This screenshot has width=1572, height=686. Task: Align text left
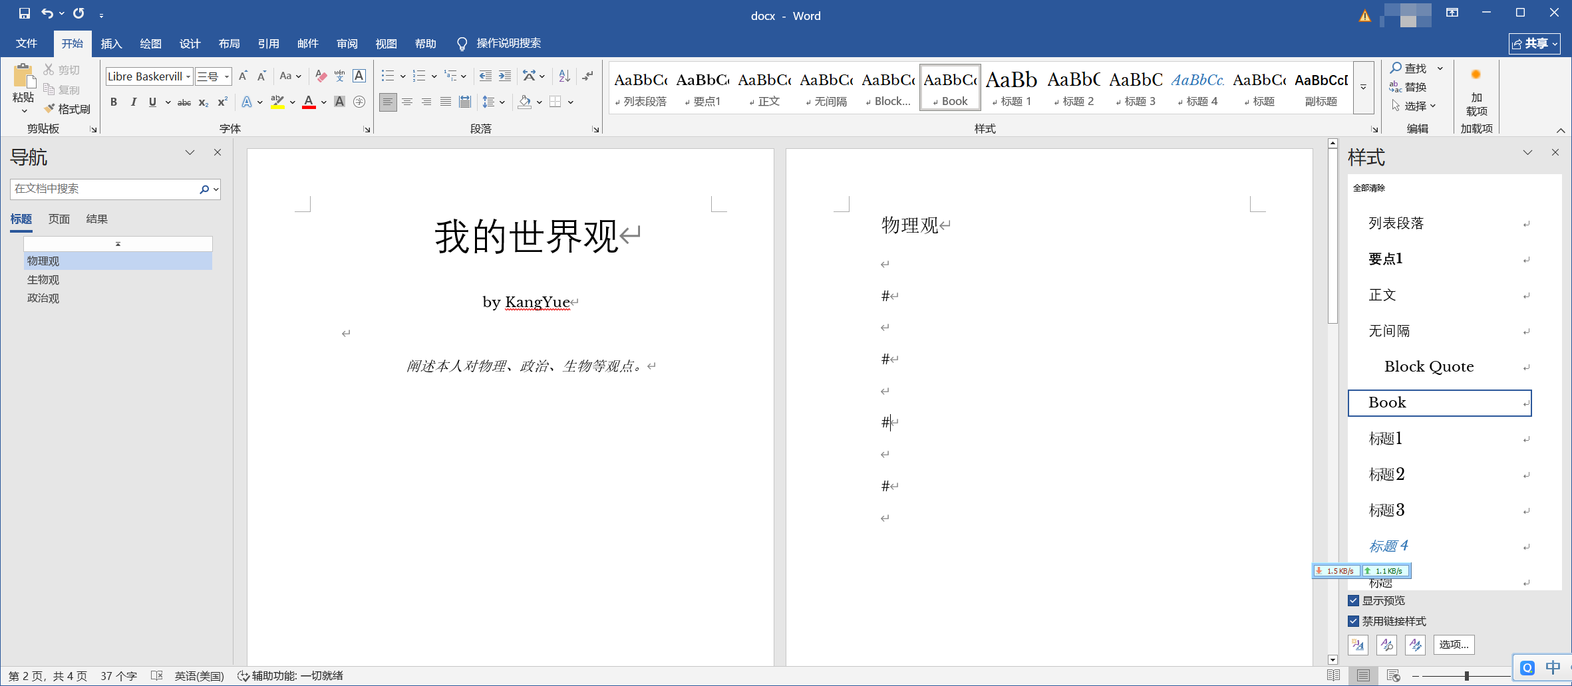pyautogui.click(x=388, y=102)
